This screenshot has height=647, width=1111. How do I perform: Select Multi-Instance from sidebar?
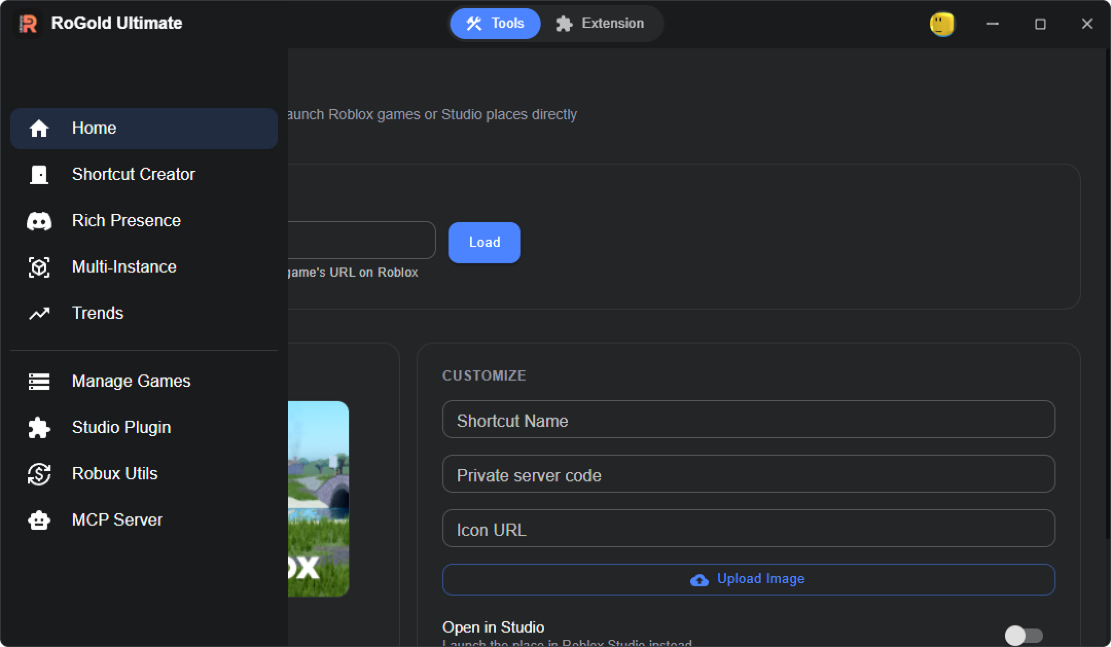144,267
